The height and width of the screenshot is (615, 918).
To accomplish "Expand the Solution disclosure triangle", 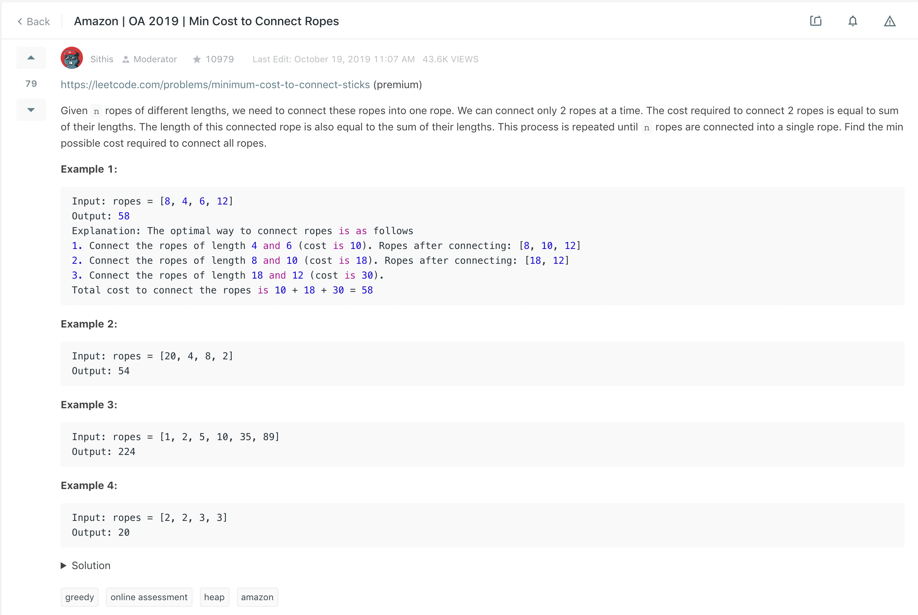I will pyautogui.click(x=63, y=565).
